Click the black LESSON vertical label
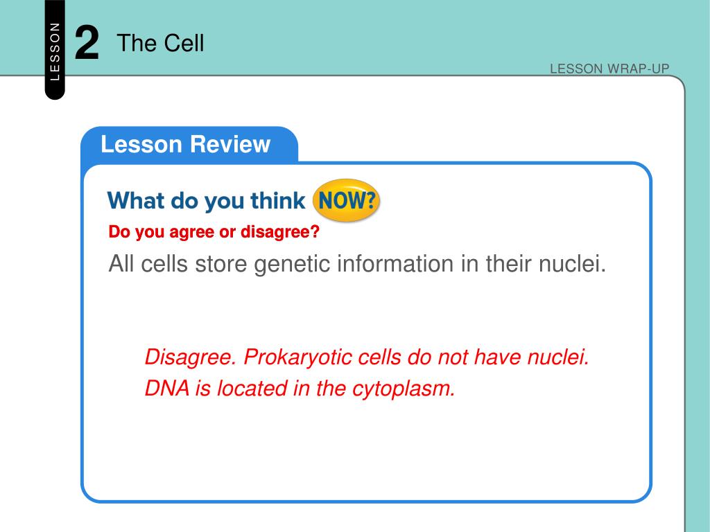This screenshot has width=710, height=532. (x=55, y=50)
